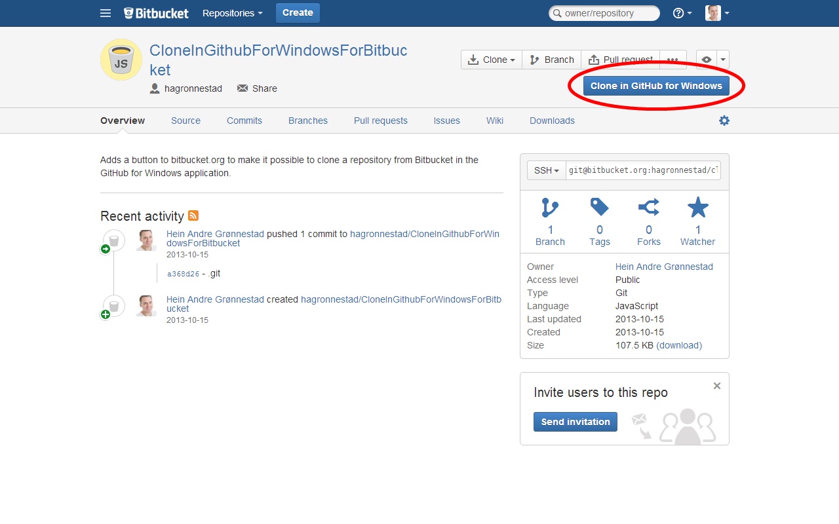The width and height of the screenshot is (839, 524).
Task: Click the Watcher star icon
Action: click(698, 208)
